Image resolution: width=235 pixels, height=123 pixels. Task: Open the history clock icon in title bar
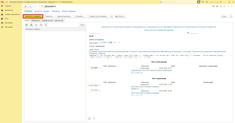tap(203, 2)
